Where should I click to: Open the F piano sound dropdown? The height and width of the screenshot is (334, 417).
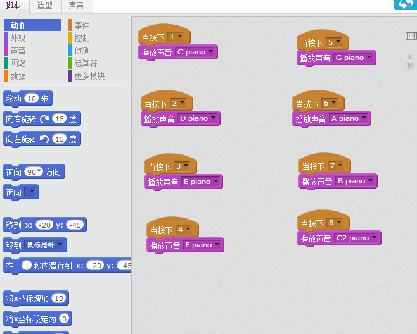pos(202,245)
